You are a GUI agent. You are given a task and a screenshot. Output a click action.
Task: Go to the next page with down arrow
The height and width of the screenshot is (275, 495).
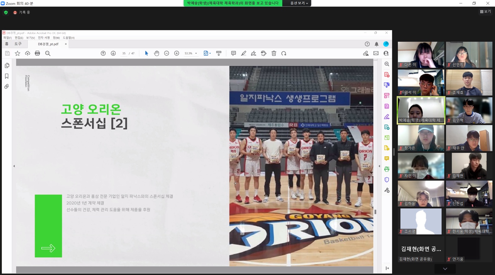pyautogui.click(x=113, y=53)
